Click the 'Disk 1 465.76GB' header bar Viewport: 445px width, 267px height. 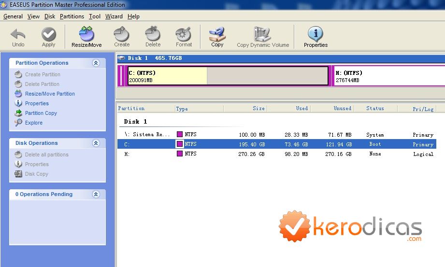281,58
